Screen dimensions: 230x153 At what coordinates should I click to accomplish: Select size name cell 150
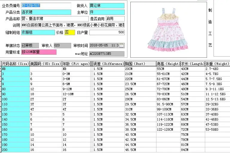(16, 124)
